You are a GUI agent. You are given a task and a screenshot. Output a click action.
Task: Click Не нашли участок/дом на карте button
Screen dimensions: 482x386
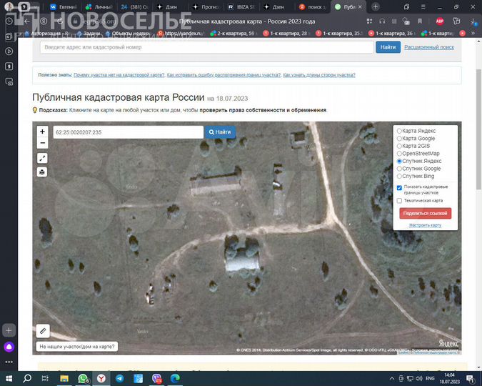pyautogui.click(x=77, y=347)
